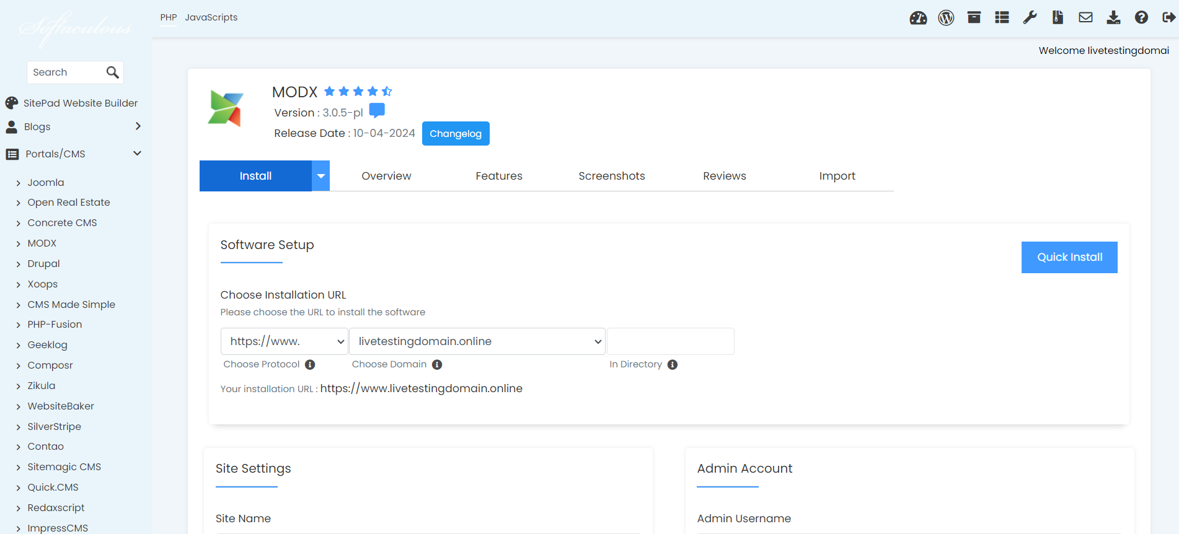
Task: Open the reviews chat bubble icon
Action: (377, 111)
